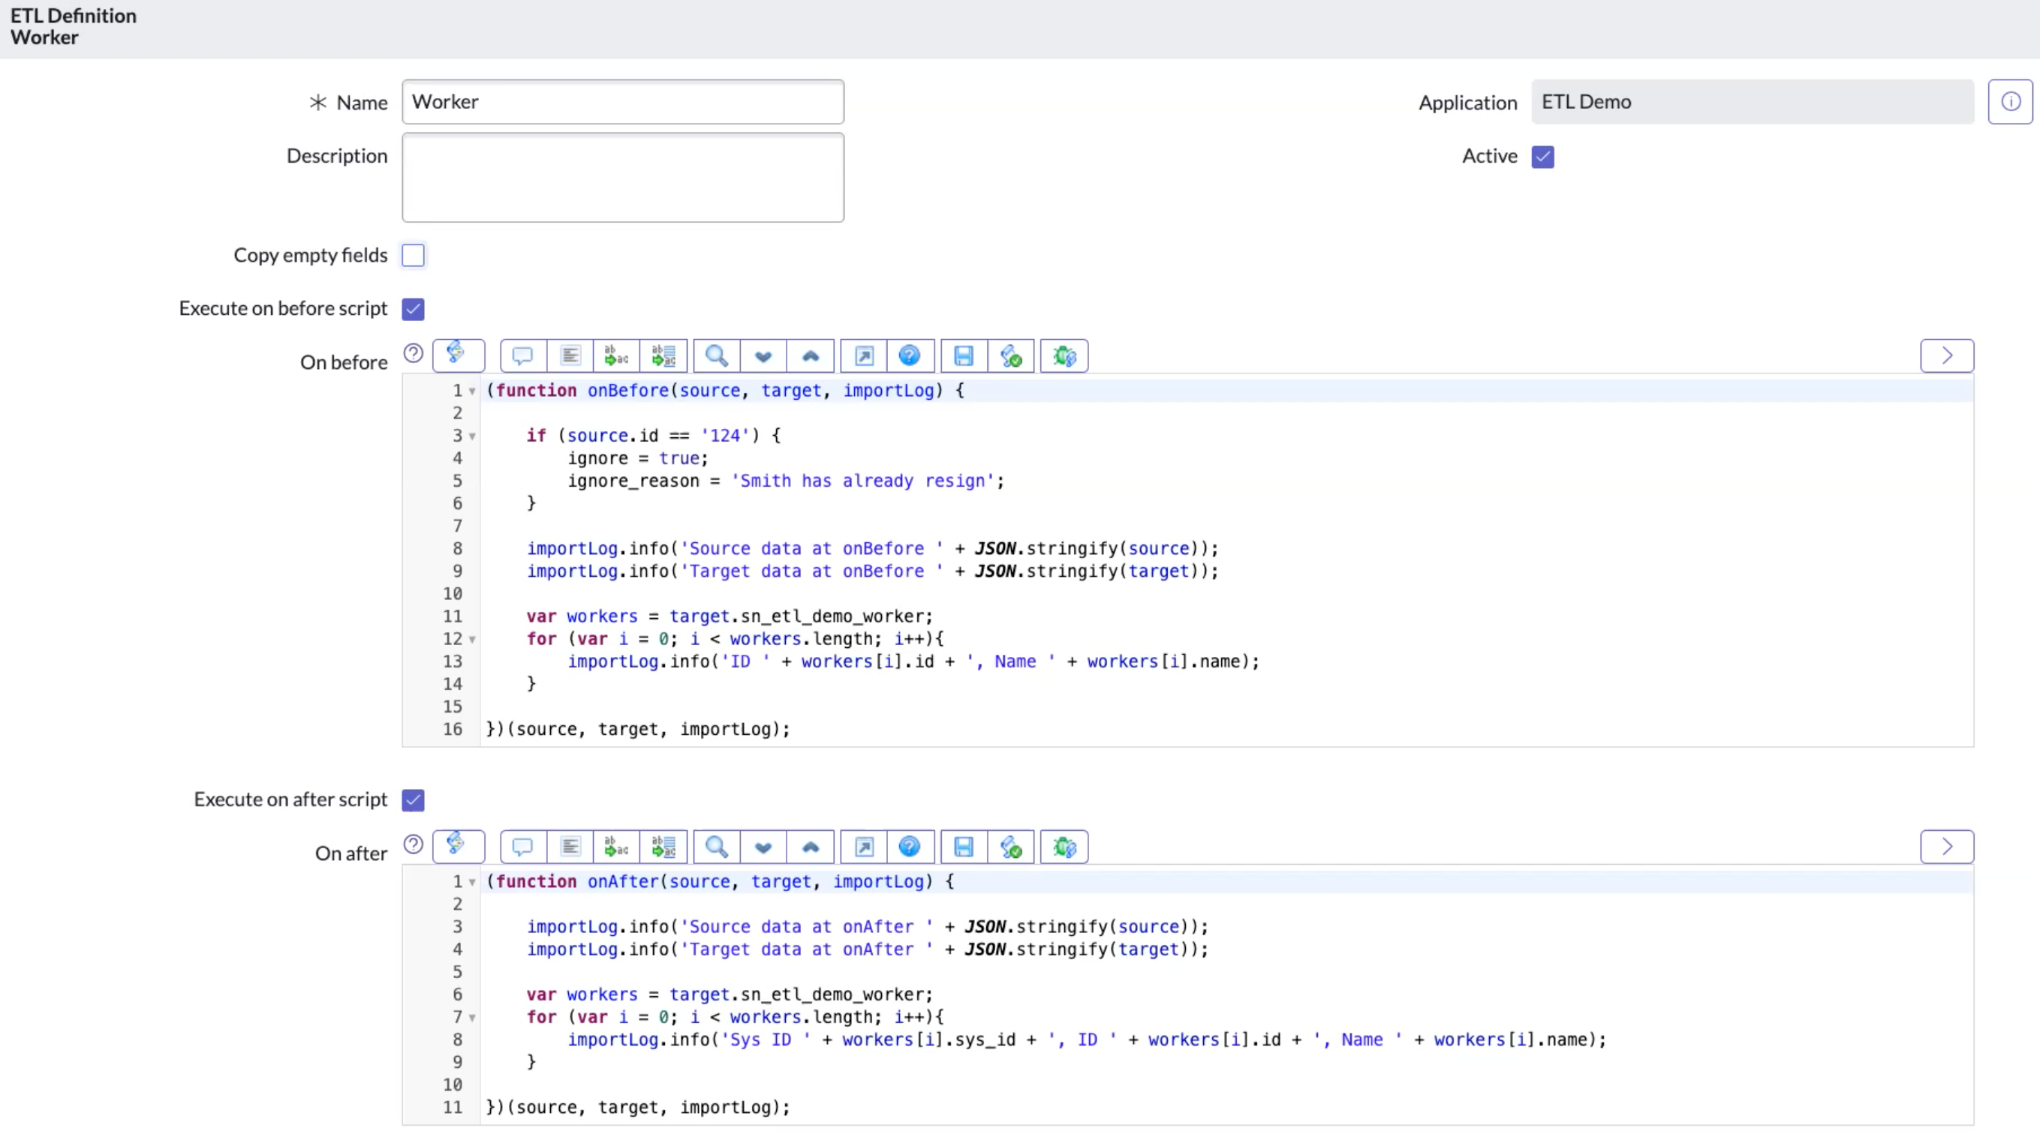Find previous match in On after editor

(810, 847)
